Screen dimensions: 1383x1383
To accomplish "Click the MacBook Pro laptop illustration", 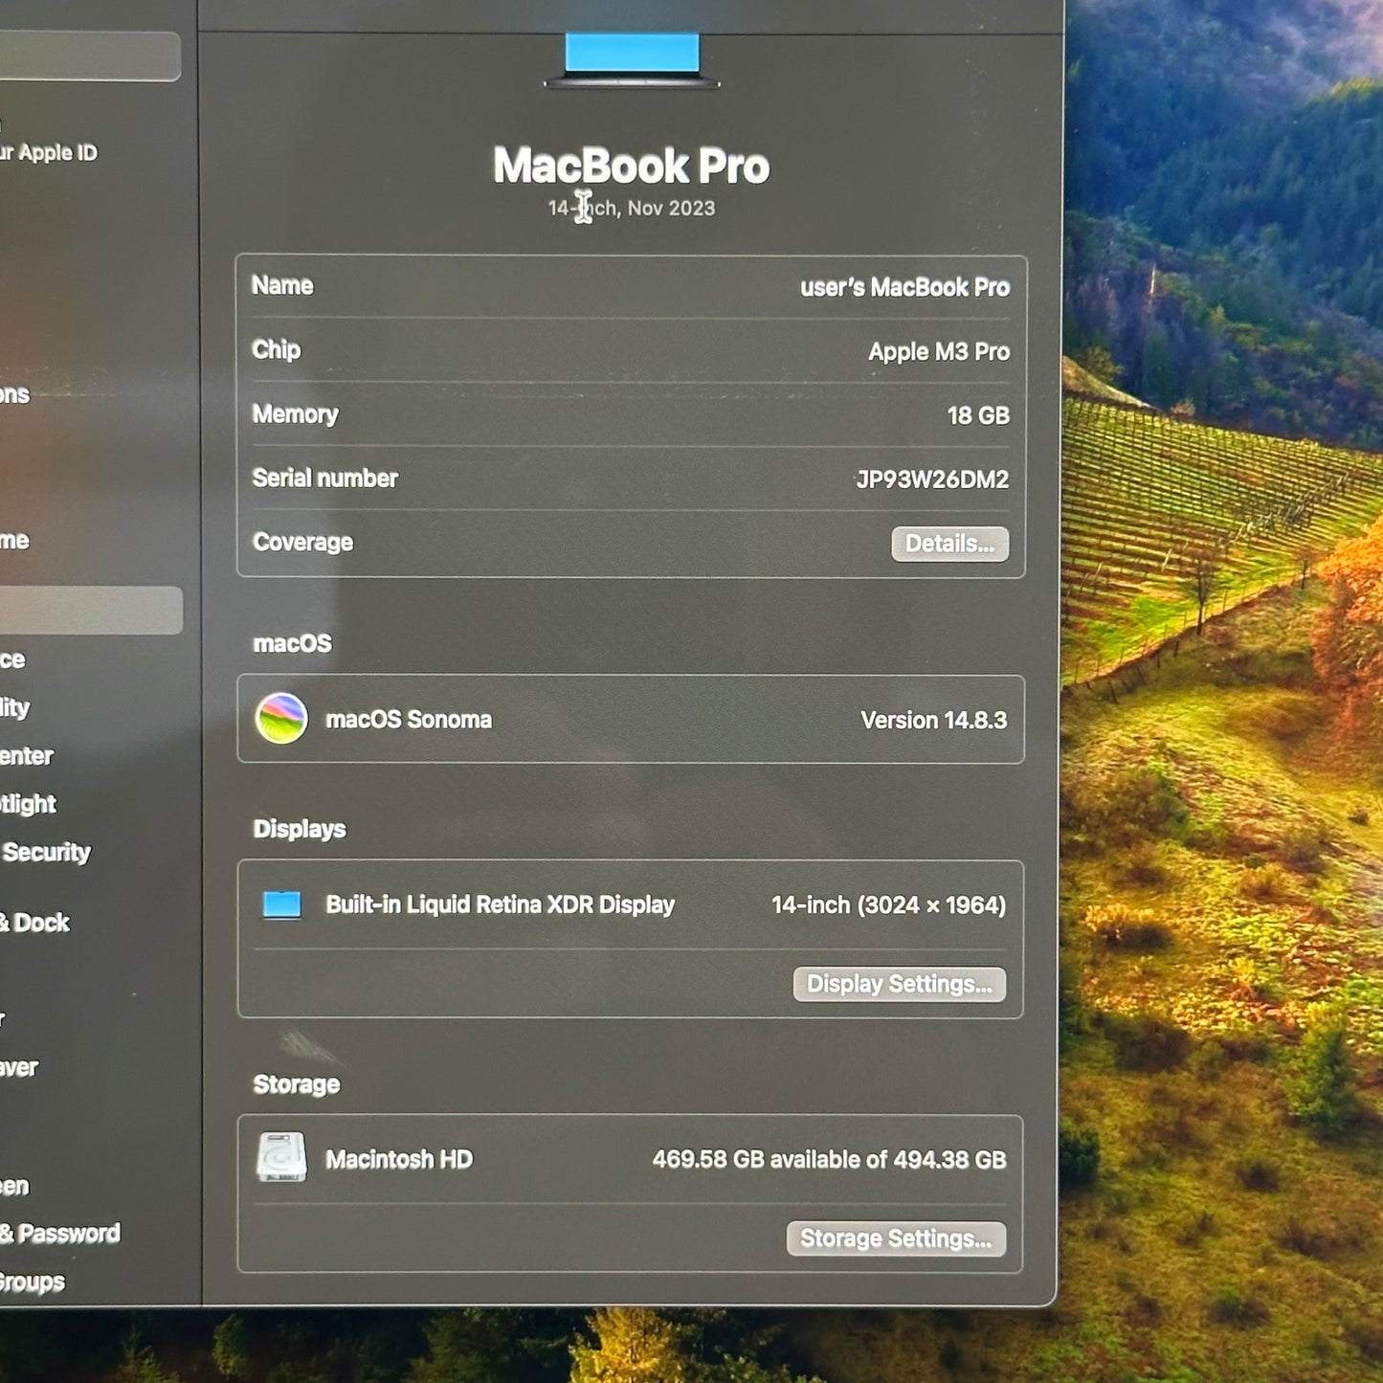I will pyautogui.click(x=632, y=59).
